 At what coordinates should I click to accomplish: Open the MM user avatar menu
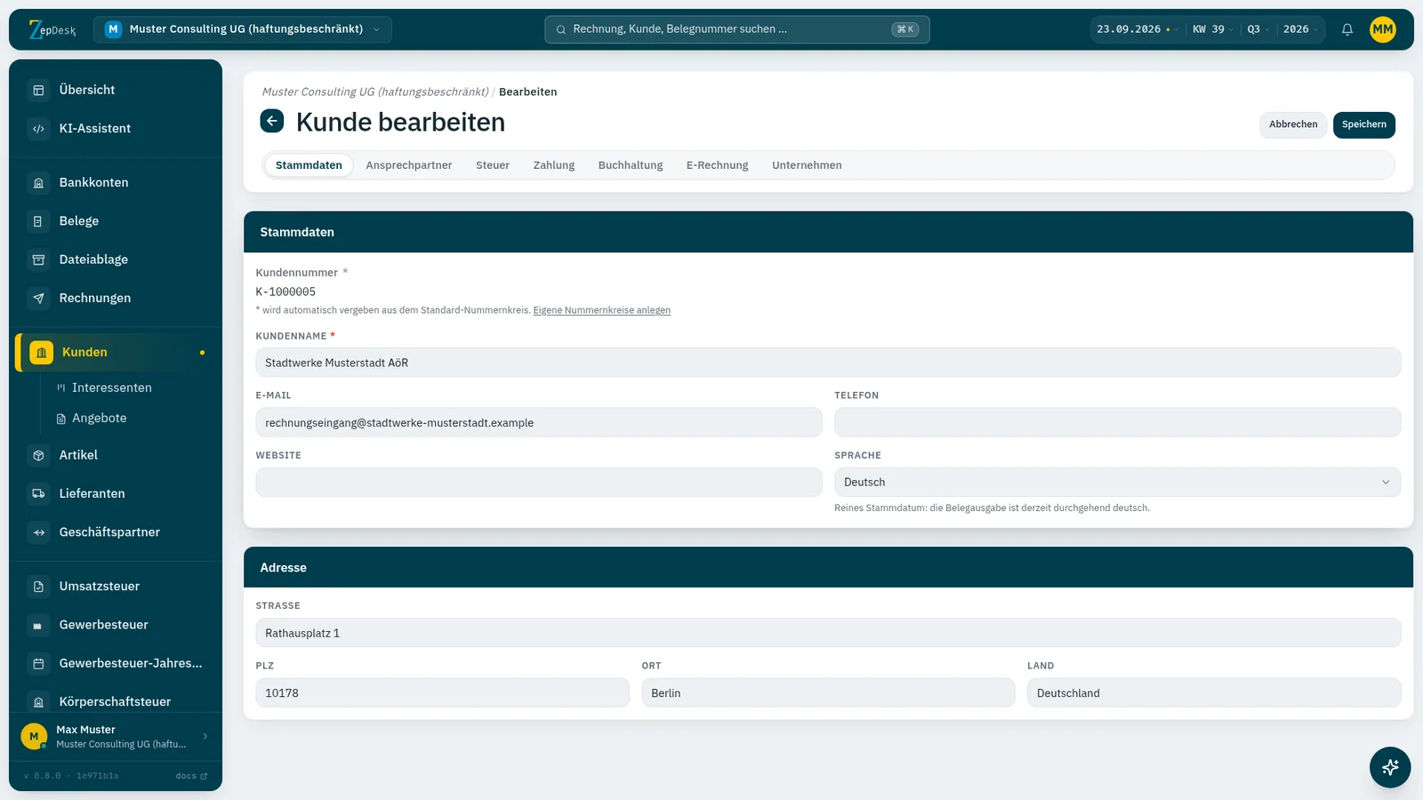pyautogui.click(x=1383, y=29)
